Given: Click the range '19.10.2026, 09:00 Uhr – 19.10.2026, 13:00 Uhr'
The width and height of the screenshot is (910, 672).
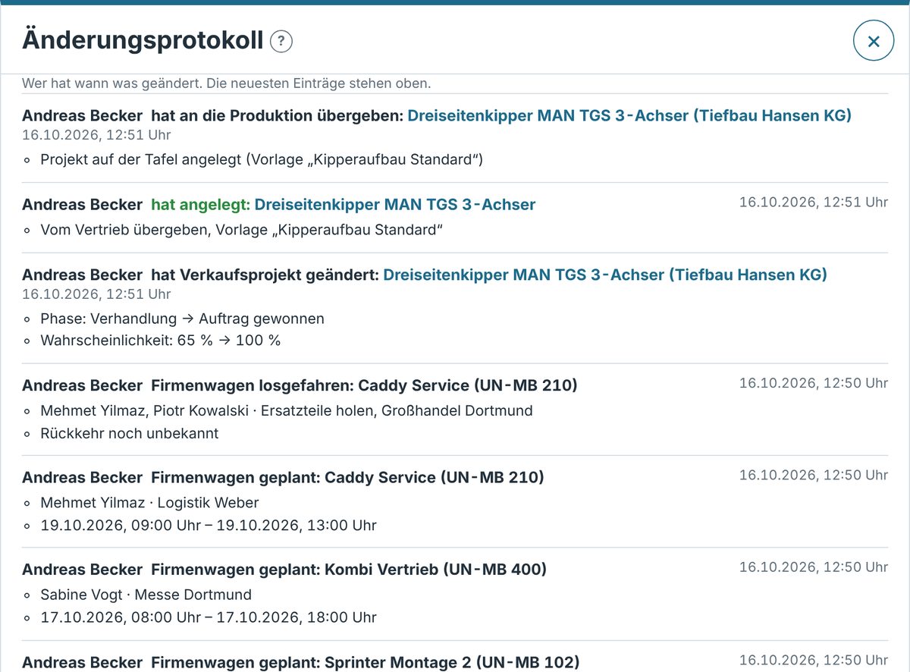Looking at the screenshot, I should point(209,525).
